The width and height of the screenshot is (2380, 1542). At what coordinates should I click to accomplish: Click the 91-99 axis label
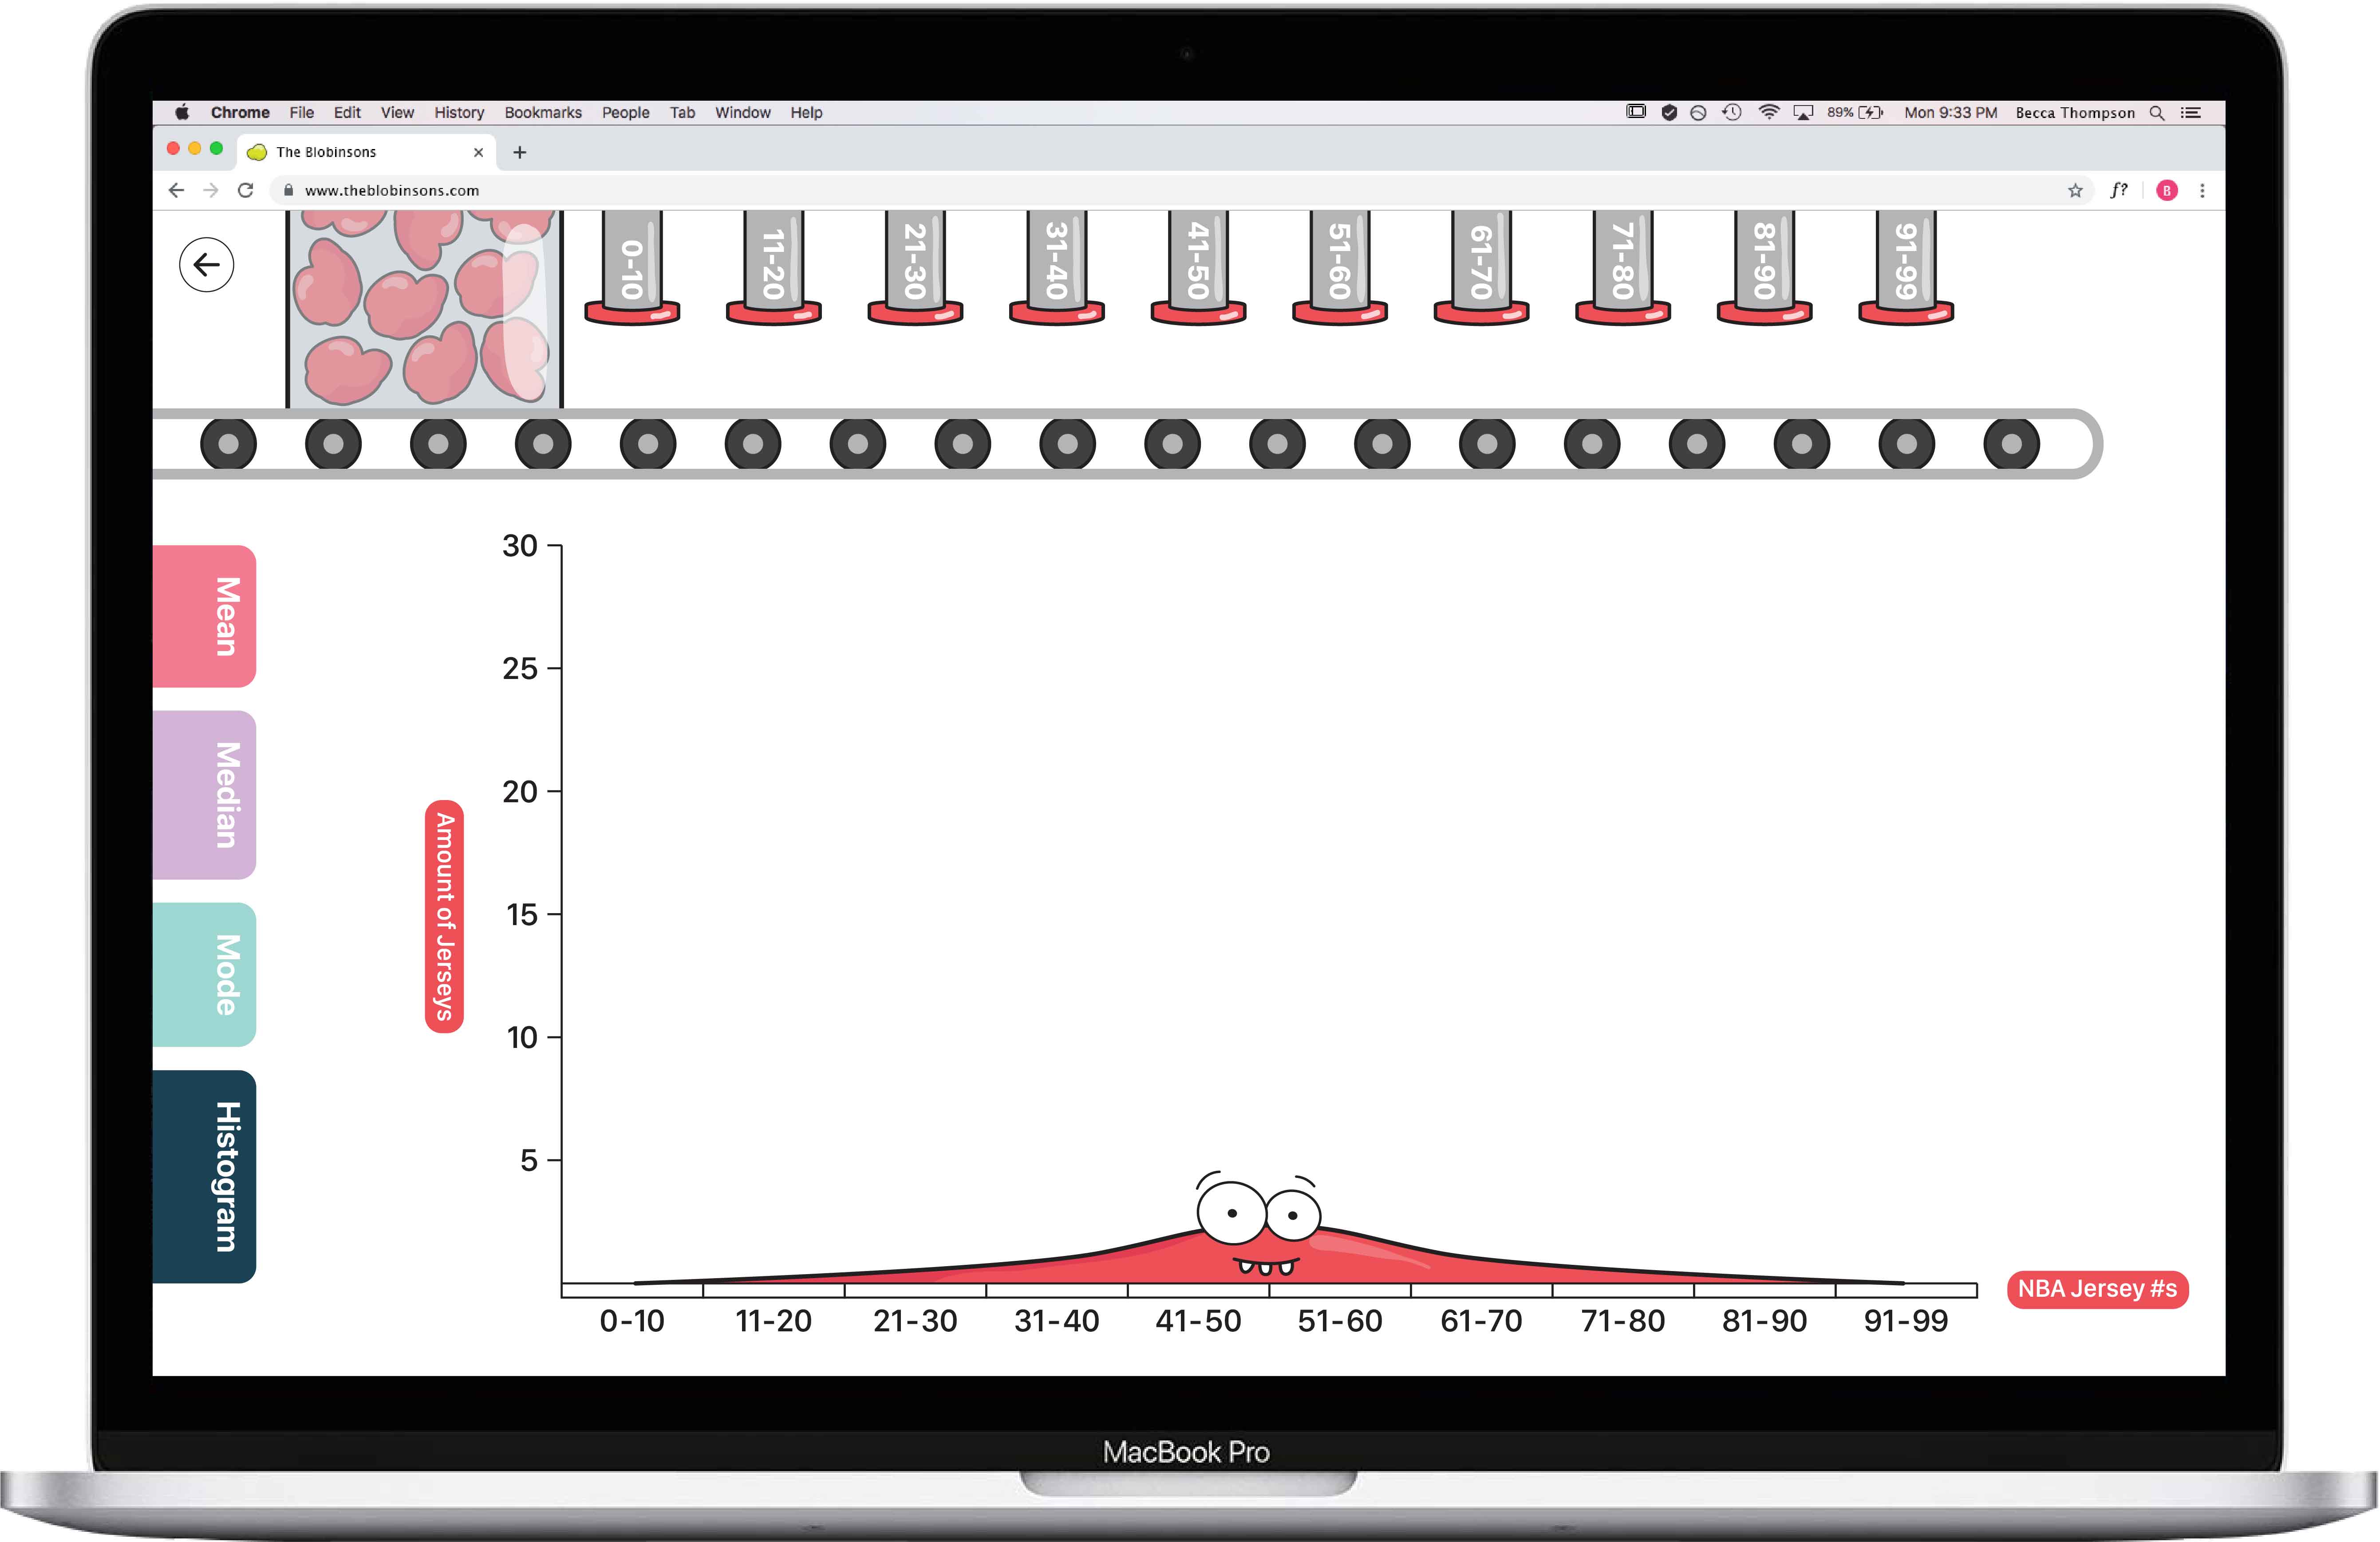coord(1906,1321)
